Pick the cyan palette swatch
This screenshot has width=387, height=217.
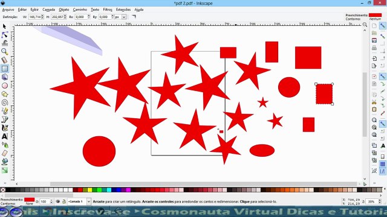tap(109, 190)
